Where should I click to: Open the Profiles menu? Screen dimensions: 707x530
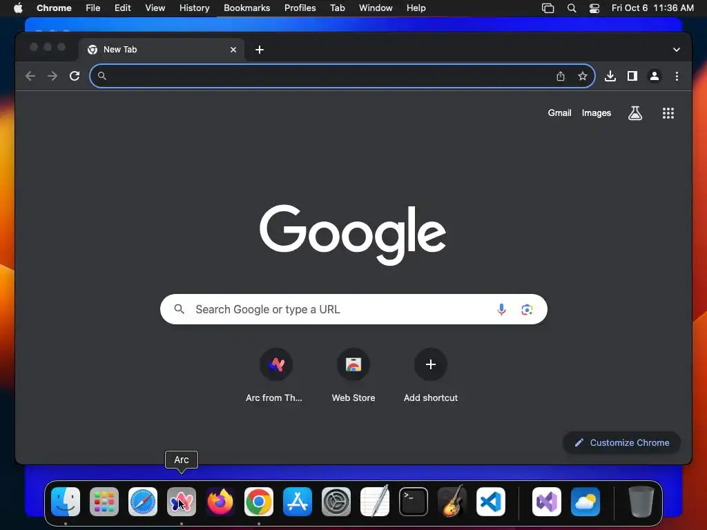pos(300,8)
